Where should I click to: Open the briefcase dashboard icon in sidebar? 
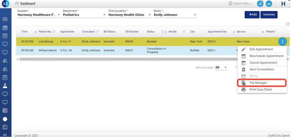[x=5, y=19]
